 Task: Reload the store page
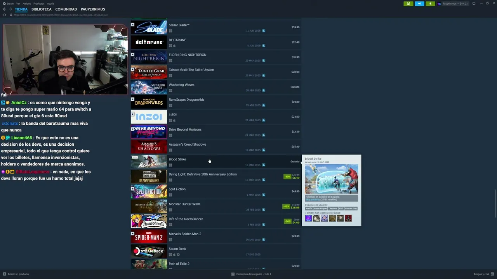(5, 15)
